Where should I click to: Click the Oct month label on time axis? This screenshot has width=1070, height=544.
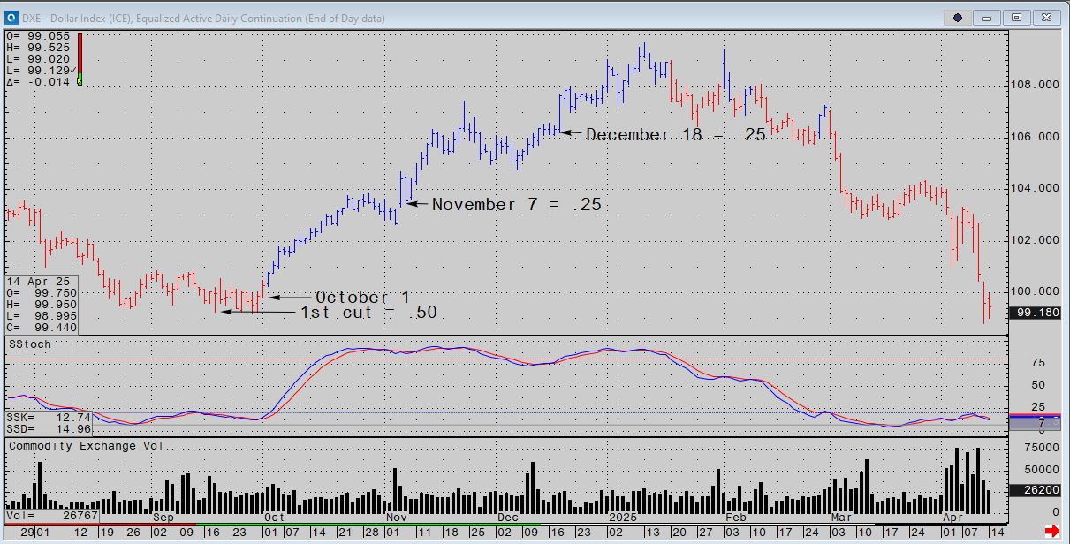tap(275, 517)
